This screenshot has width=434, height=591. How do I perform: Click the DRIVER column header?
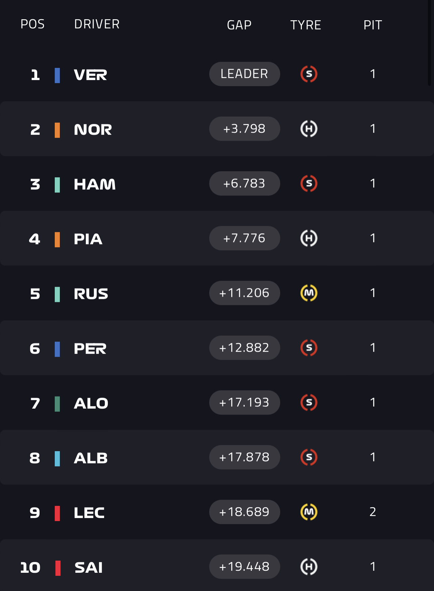click(x=97, y=24)
